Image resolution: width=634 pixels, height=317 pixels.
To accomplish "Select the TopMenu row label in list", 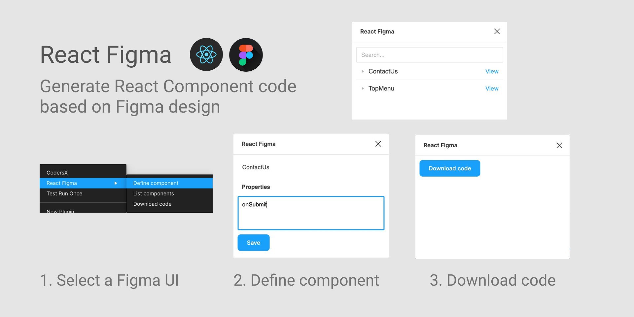I will click(381, 88).
